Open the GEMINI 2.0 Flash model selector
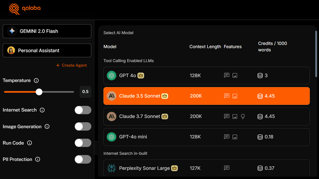The height and width of the screenshot is (179, 319). tap(47, 31)
